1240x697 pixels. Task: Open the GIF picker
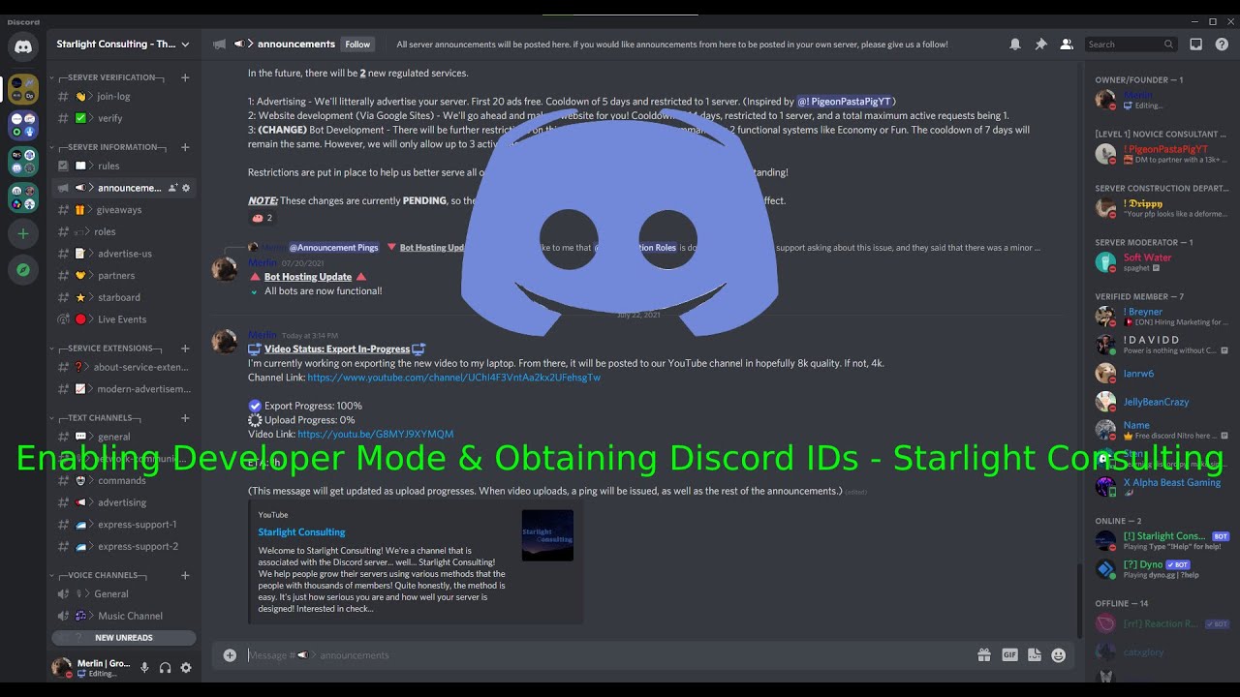(x=1009, y=655)
